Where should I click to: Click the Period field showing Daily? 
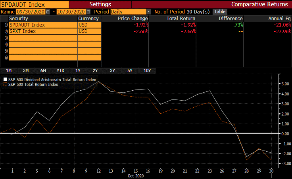click(x=128, y=12)
